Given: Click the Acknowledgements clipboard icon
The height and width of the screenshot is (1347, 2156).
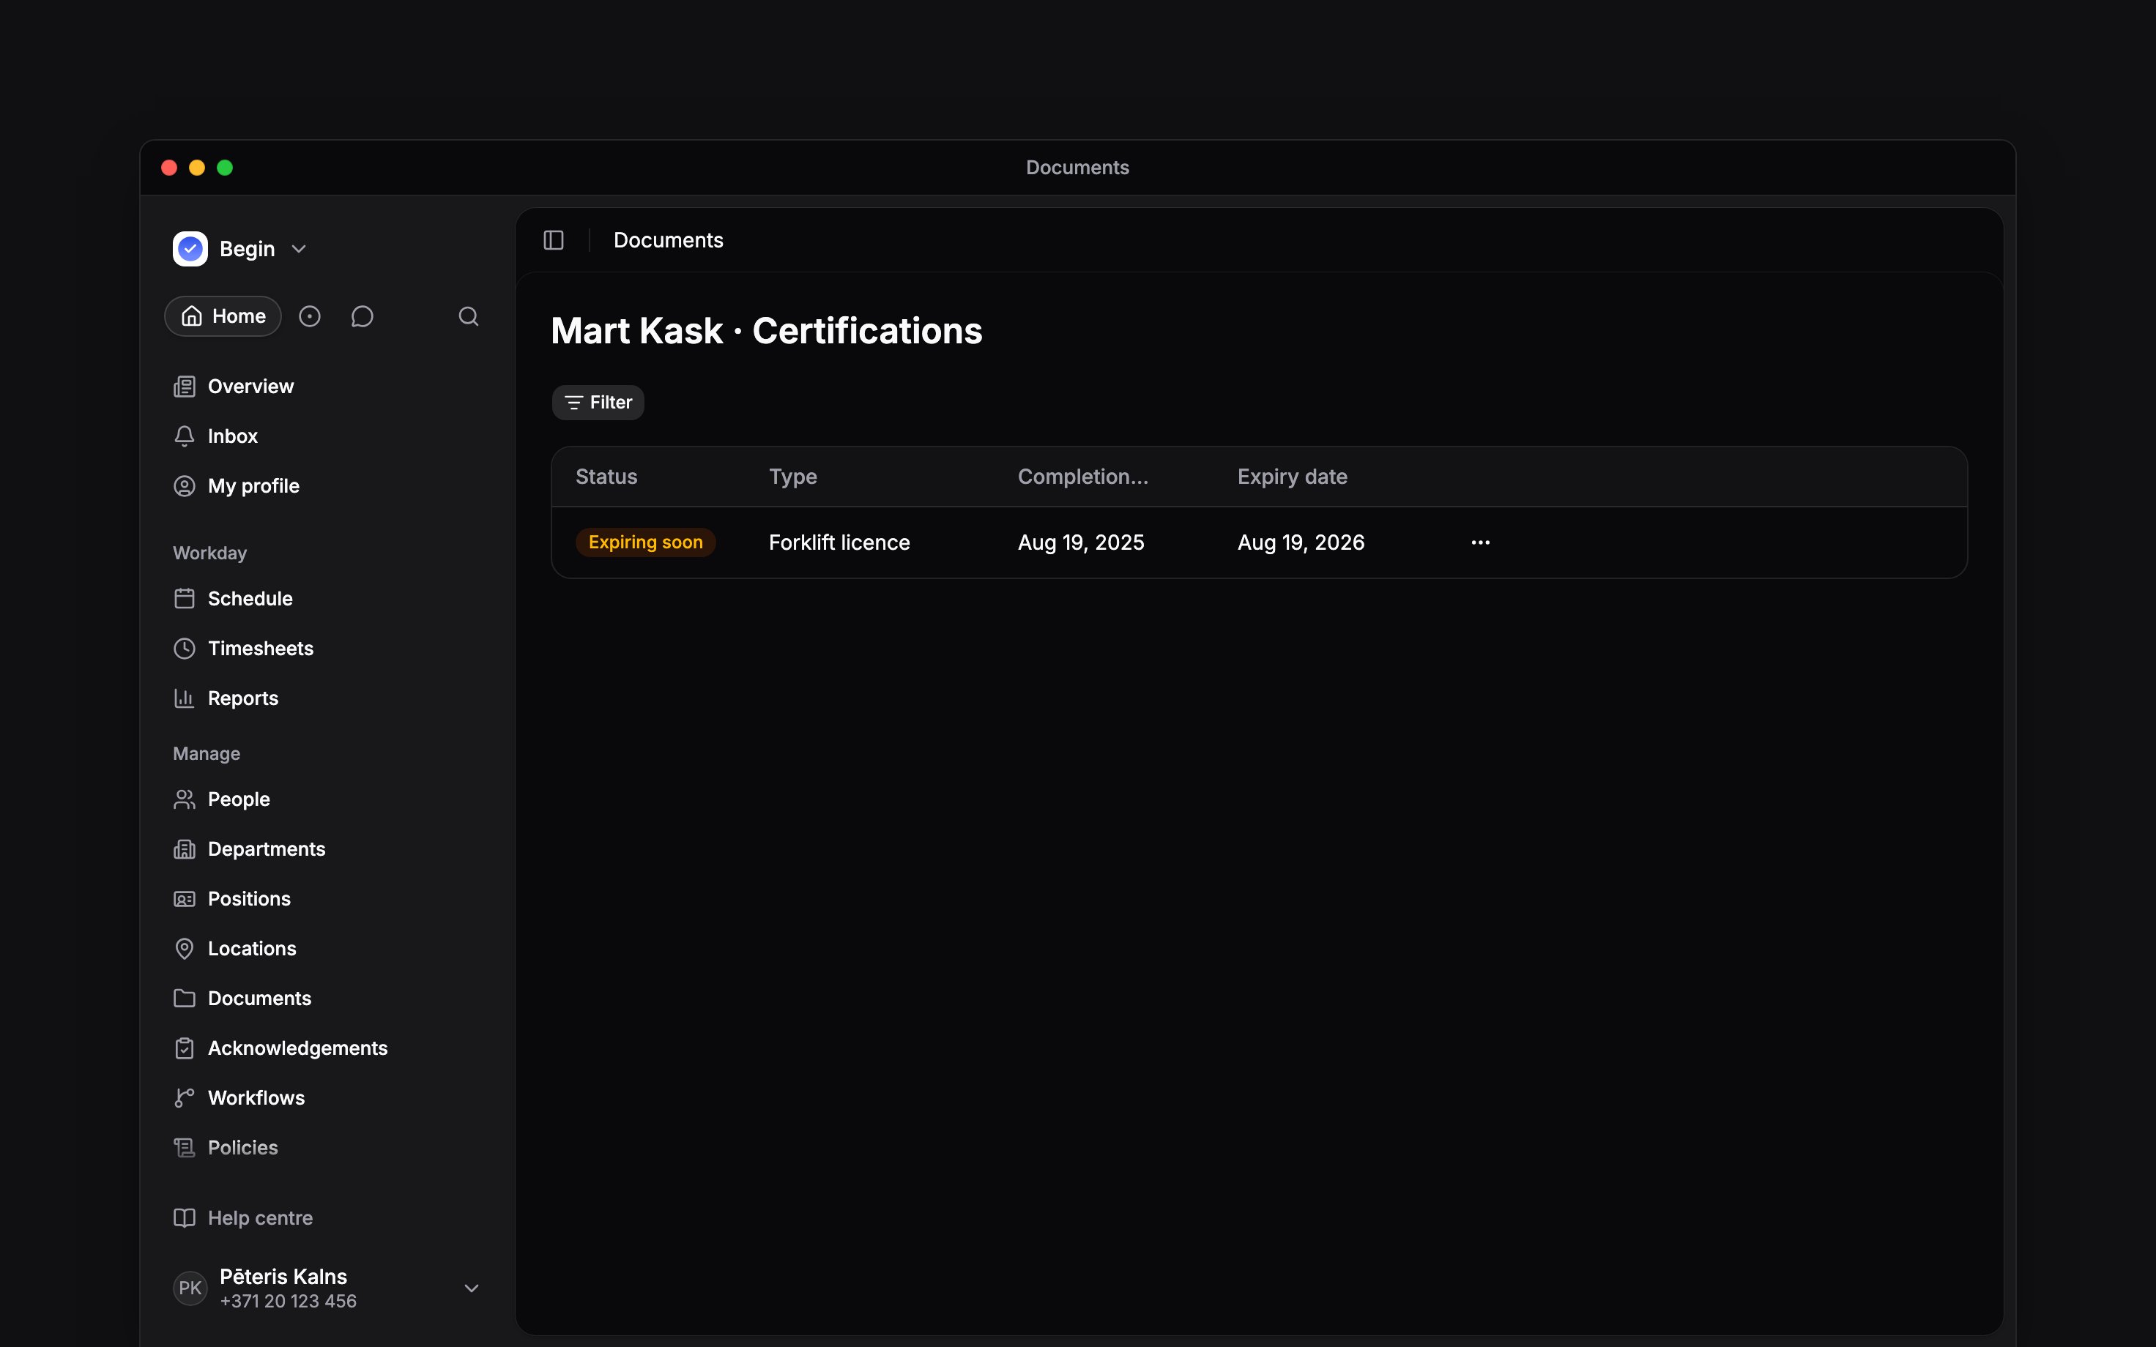Looking at the screenshot, I should point(185,1048).
